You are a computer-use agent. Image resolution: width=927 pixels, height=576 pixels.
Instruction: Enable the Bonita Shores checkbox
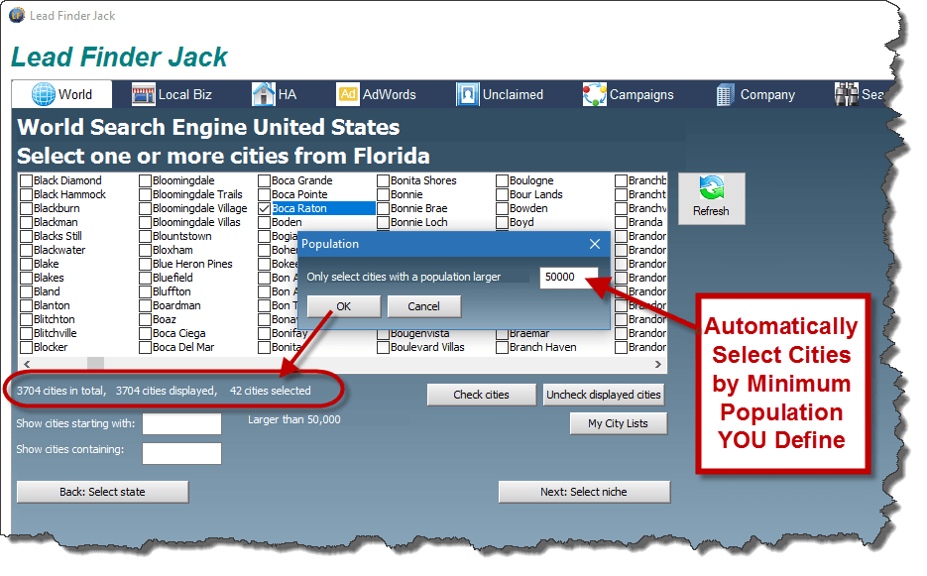384,181
